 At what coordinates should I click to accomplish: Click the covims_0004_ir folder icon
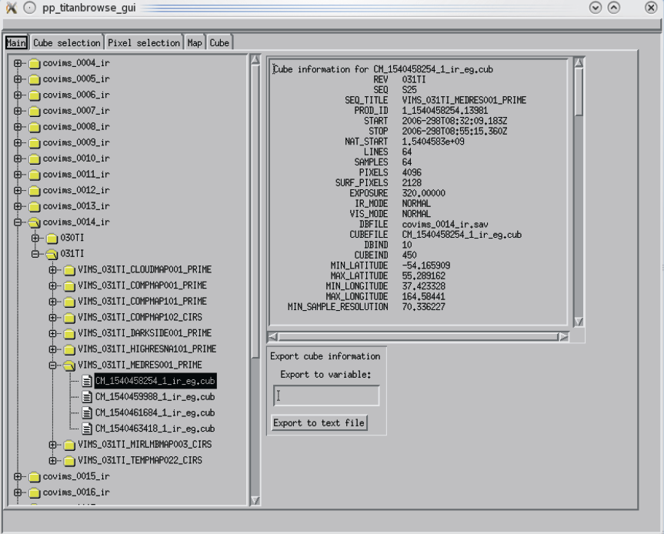(35, 63)
